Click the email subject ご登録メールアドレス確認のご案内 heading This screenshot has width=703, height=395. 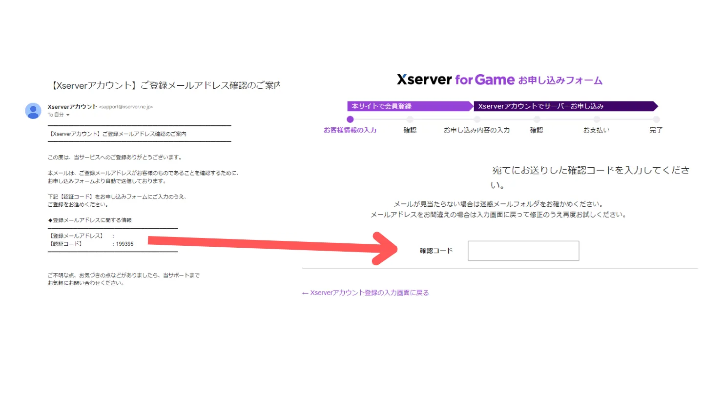tap(165, 85)
